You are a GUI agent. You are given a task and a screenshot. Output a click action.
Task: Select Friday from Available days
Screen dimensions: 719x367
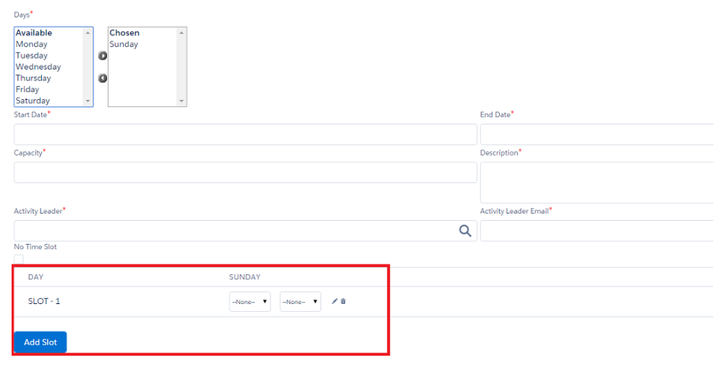tap(27, 90)
